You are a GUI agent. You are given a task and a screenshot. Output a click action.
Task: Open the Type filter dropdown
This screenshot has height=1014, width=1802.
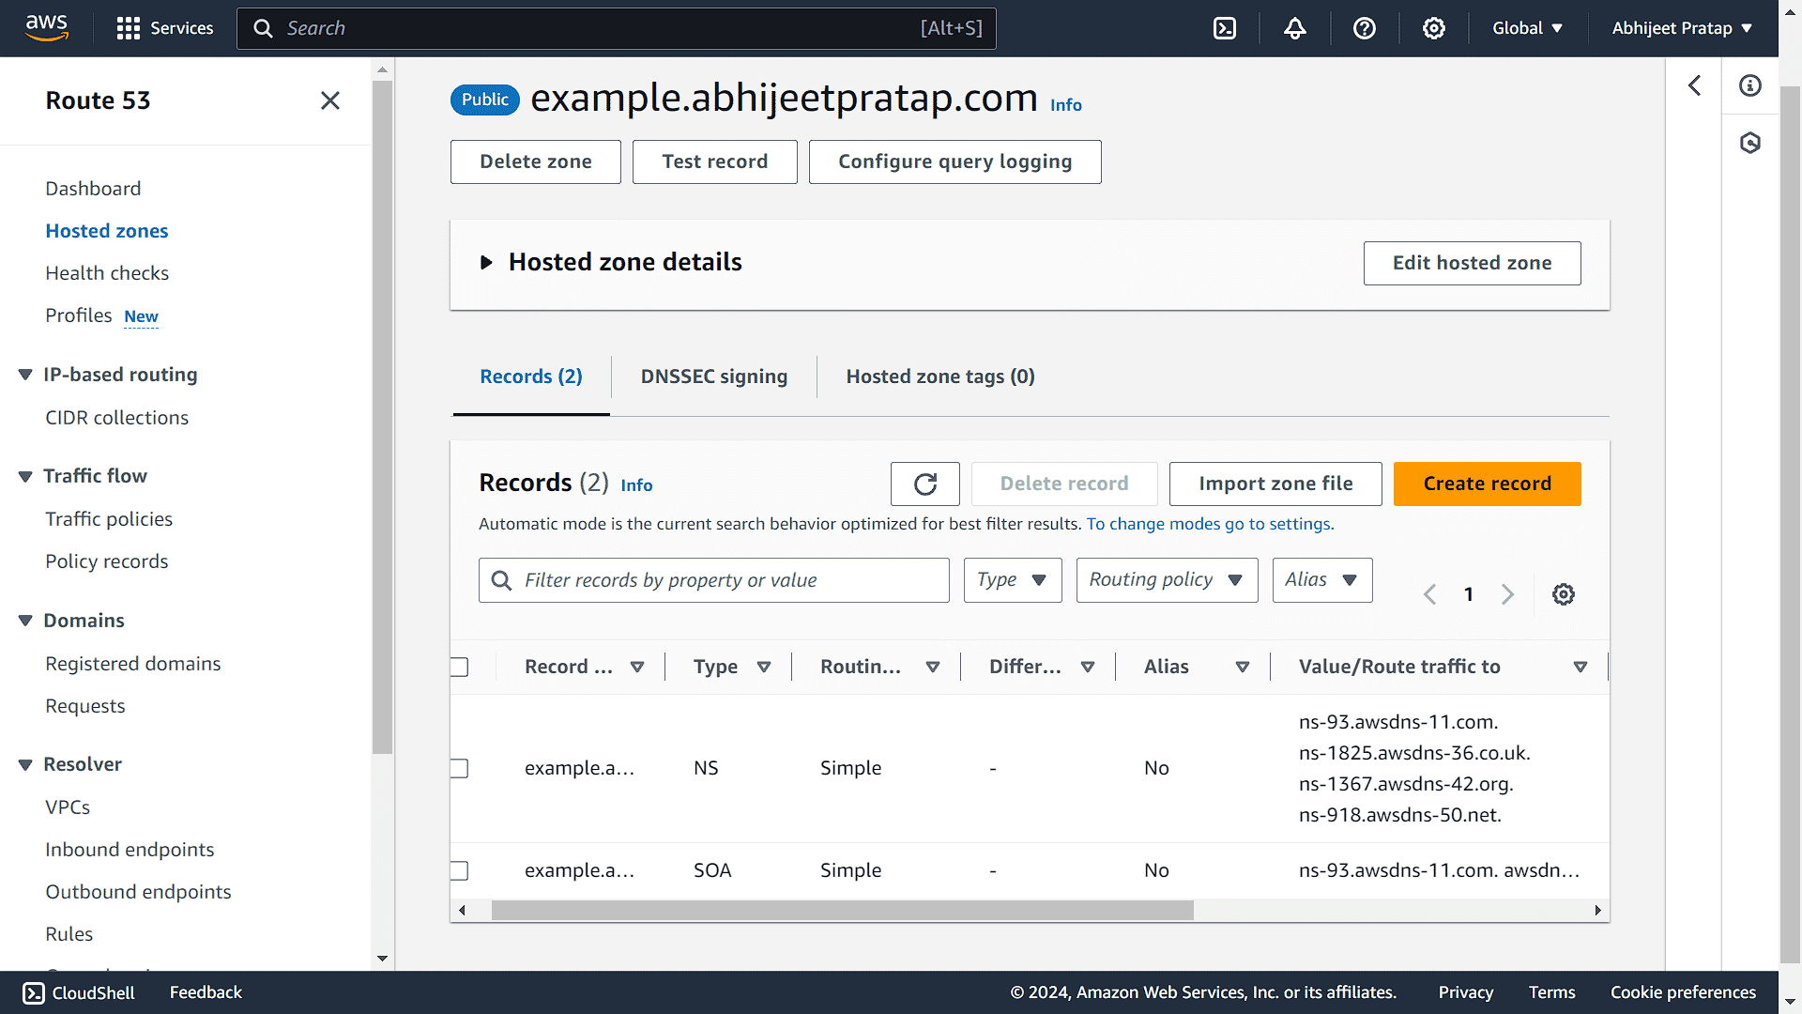pyautogui.click(x=1012, y=580)
